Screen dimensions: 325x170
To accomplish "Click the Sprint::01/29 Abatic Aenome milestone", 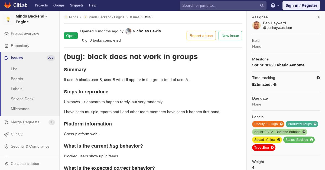I will pyautogui.click(x=278, y=65).
